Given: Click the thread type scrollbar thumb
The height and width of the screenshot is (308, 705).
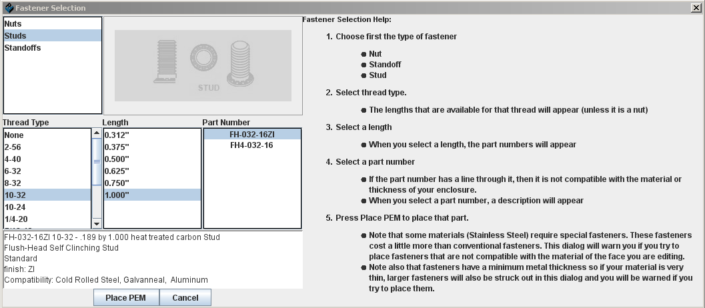Looking at the screenshot, I should tap(96, 161).
